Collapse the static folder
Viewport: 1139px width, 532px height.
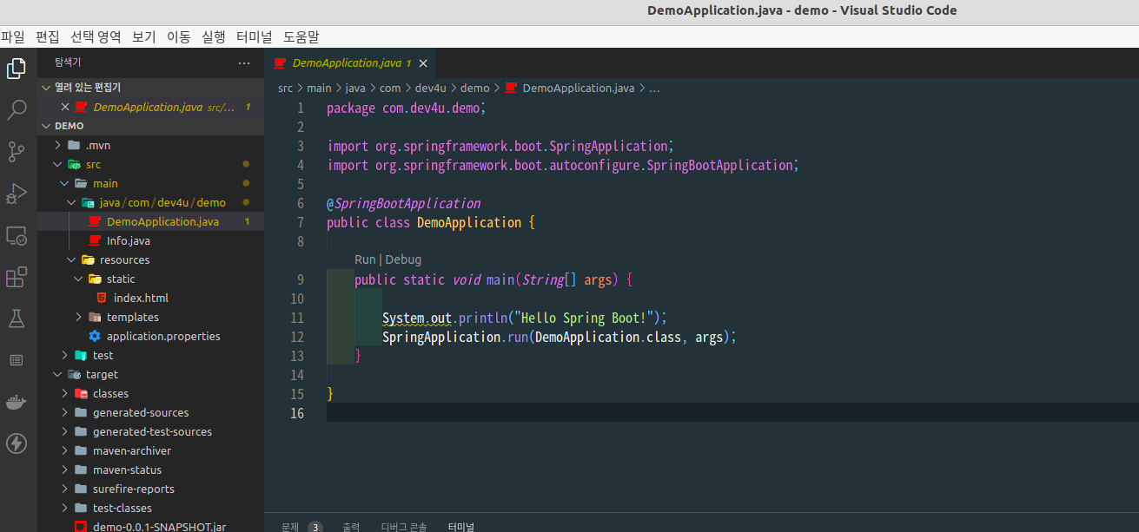click(79, 279)
